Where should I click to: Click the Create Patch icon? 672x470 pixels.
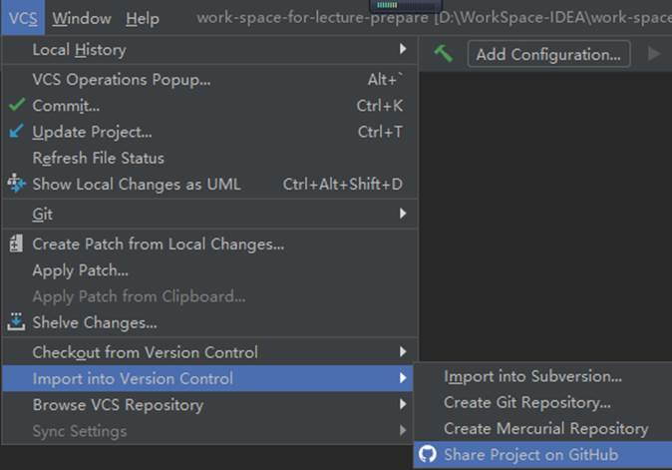pos(16,243)
